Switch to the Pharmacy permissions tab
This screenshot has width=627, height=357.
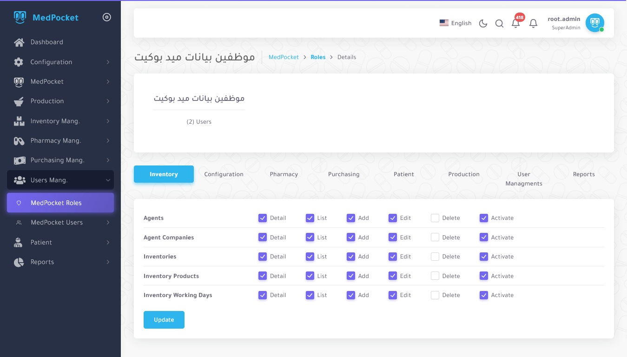284,174
